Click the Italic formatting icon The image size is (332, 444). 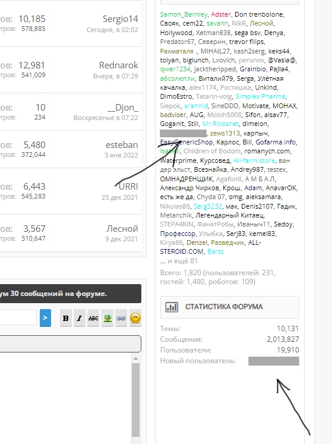tap(79, 318)
